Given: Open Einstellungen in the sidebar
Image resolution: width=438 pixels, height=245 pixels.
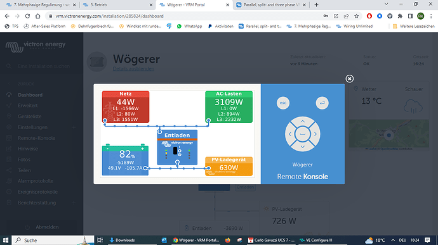Looking at the screenshot, I should click(x=32, y=127).
